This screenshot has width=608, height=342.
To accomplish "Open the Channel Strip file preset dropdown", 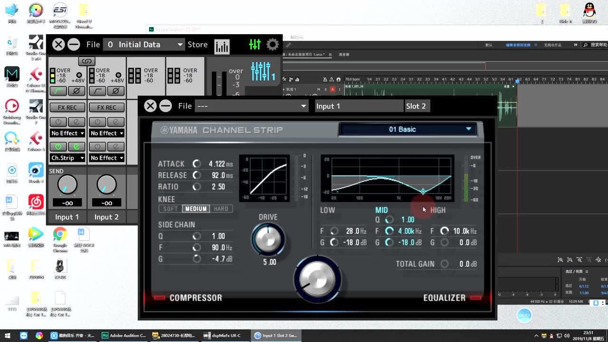I will tap(252, 106).
